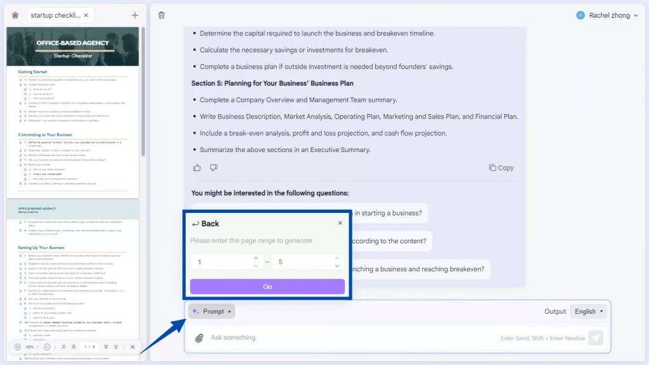Open the Prompt dropdown above the chat box
This screenshot has width=649, height=365.
tap(212, 311)
